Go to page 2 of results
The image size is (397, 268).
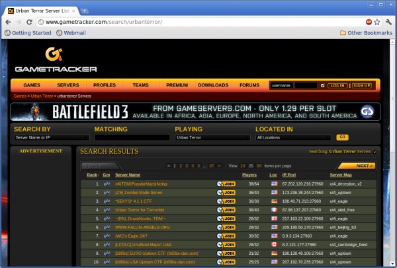pos(181,166)
